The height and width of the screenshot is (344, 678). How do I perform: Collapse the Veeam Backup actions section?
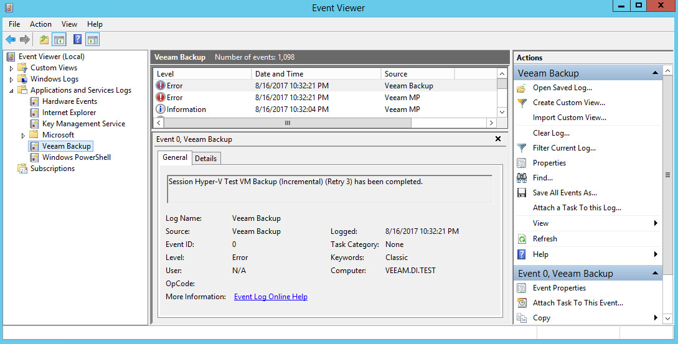coord(655,73)
